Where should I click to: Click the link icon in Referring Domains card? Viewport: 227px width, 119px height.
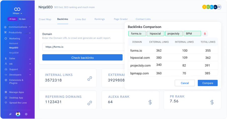pyautogui.click(x=90, y=103)
